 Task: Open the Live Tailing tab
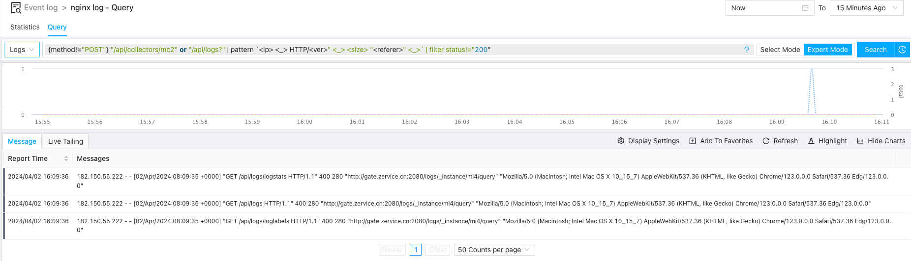tap(65, 141)
